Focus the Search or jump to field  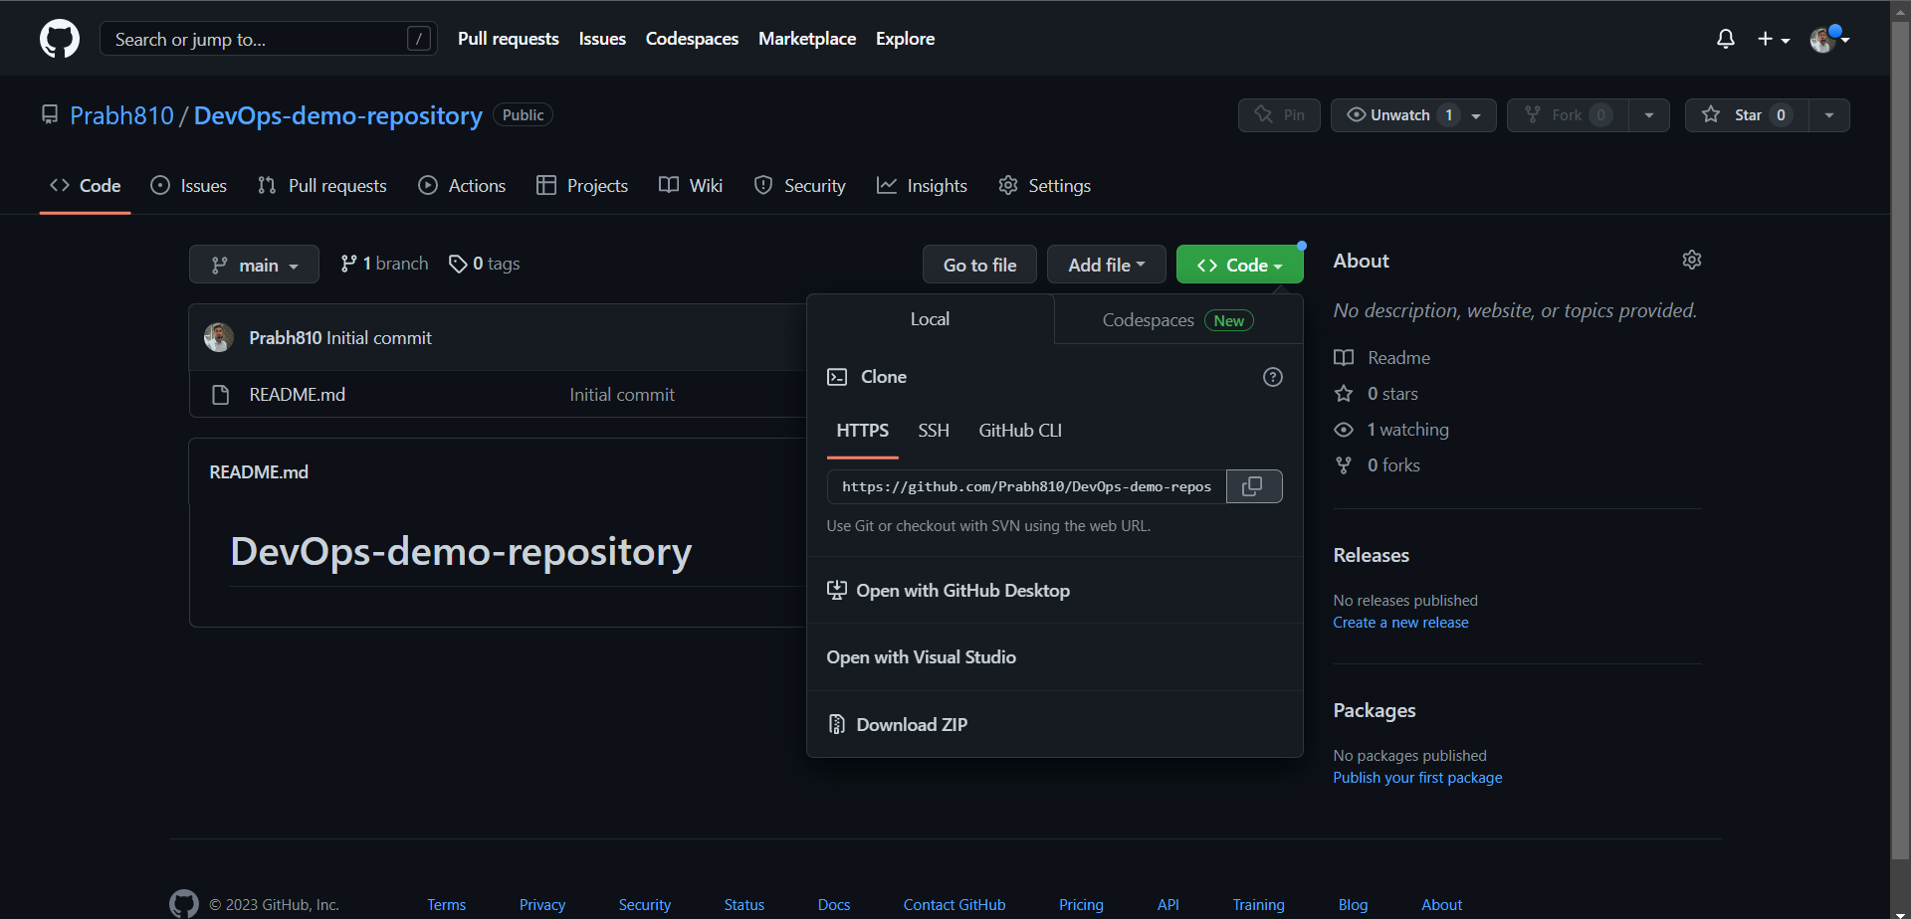[269, 39]
